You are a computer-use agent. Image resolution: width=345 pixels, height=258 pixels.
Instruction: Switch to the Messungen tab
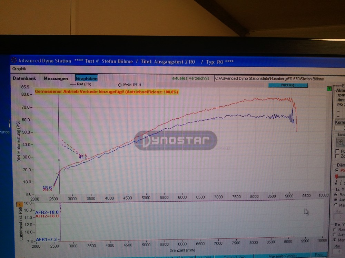coord(56,78)
